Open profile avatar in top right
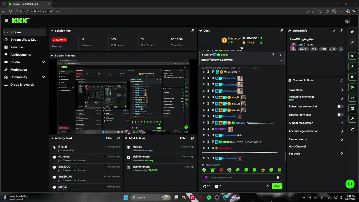The width and height of the screenshot is (359, 202). [348, 20]
